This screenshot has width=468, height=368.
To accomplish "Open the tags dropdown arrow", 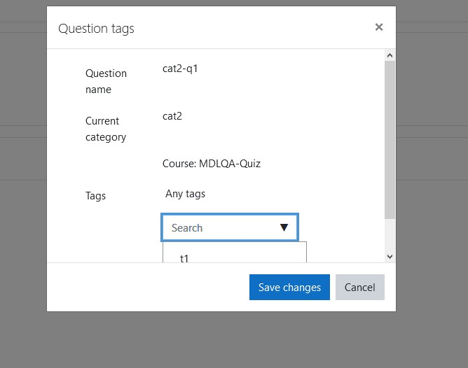I will 284,227.
